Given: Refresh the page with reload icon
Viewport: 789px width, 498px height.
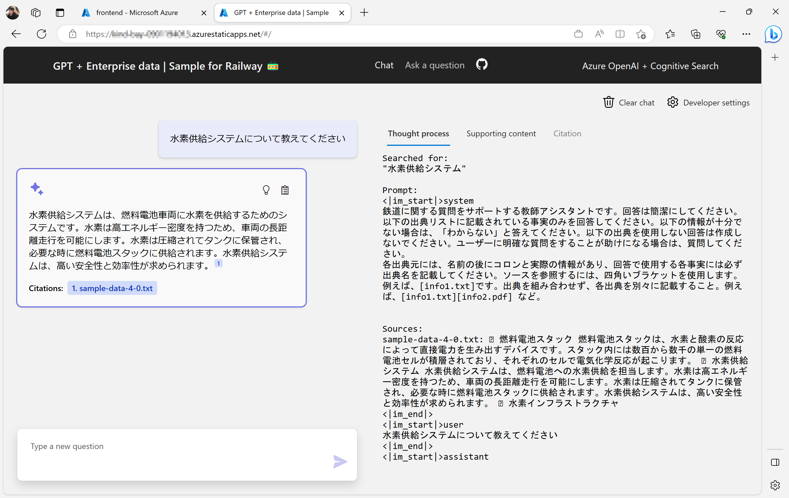Looking at the screenshot, I should point(42,34).
